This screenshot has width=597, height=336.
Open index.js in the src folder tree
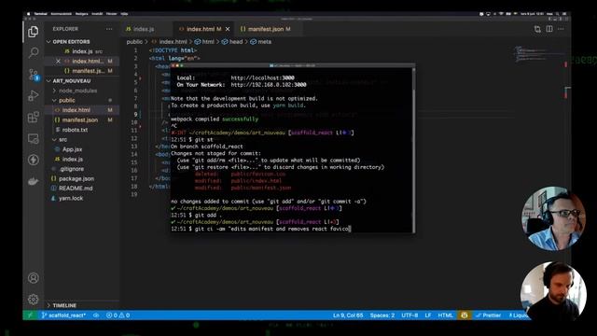[x=73, y=160]
